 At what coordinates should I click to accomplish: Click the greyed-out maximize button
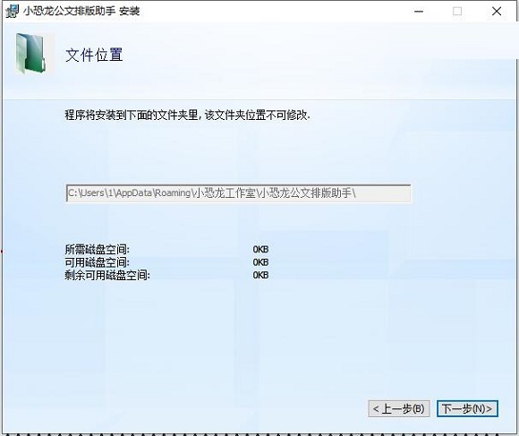(x=457, y=12)
